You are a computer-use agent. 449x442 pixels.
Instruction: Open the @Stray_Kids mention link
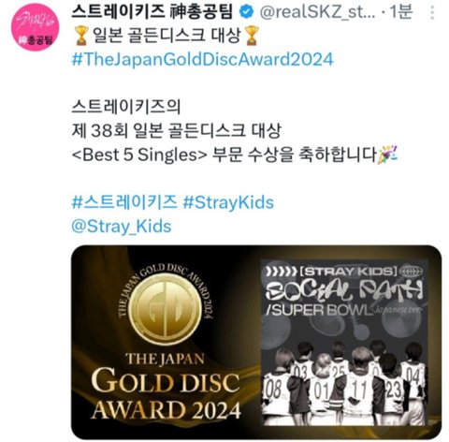122,226
